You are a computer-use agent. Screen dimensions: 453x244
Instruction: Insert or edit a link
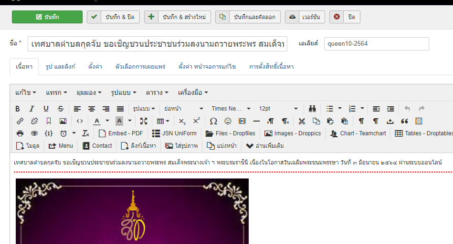[x=20, y=121]
